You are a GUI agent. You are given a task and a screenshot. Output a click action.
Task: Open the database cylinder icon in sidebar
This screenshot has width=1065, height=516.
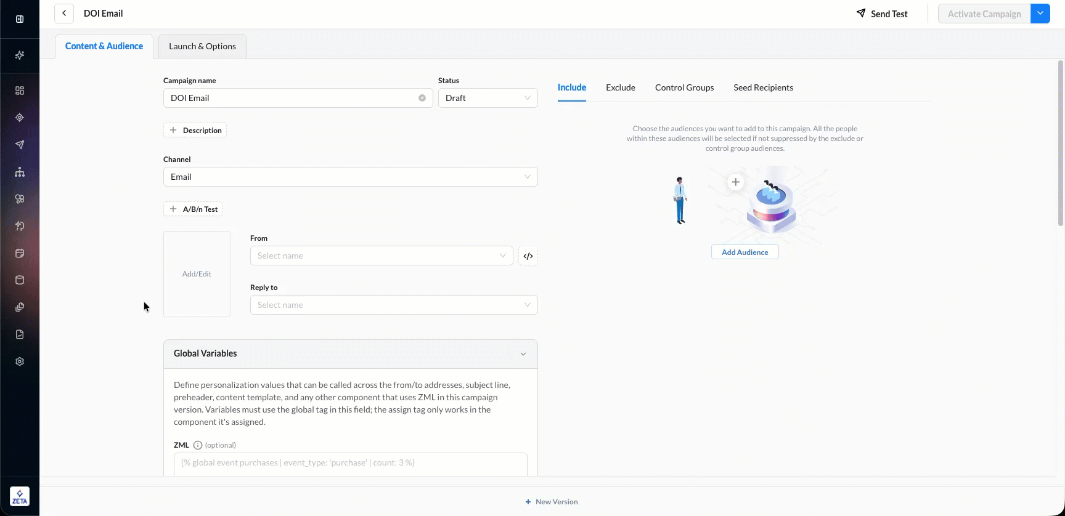coord(20,280)
